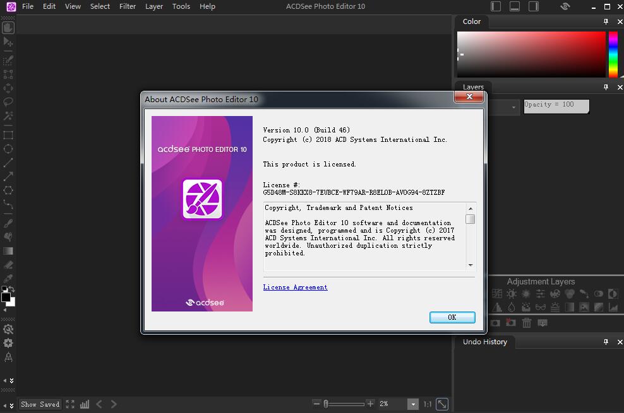Open the Select menu
The width and height of the screenshot is (624, 413).
click(100, 6)
